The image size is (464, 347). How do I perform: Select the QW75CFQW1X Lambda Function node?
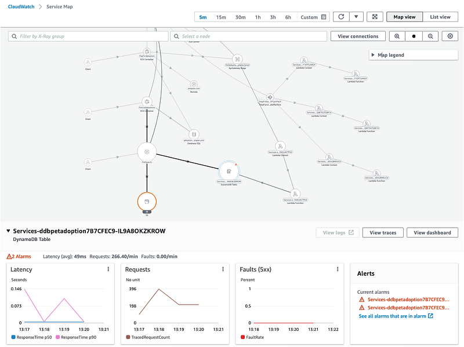point(367,124)
